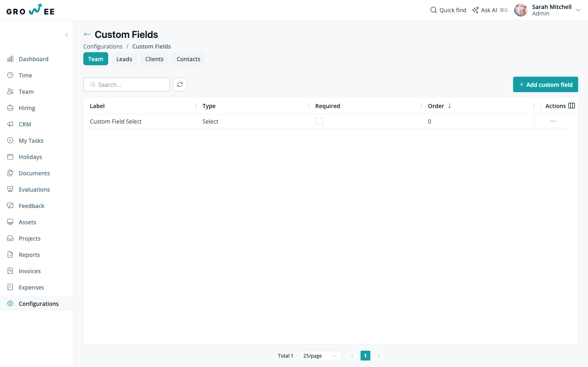
Task: Click the previous page arrow
Action: click(352, 356)
